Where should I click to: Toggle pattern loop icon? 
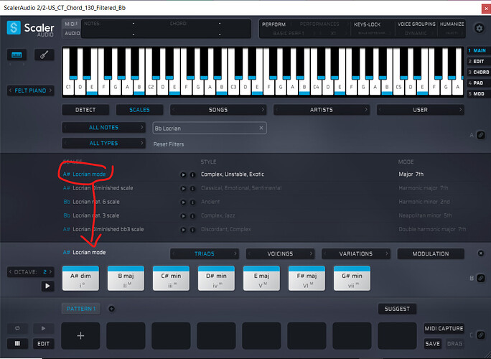click(17, 328)
